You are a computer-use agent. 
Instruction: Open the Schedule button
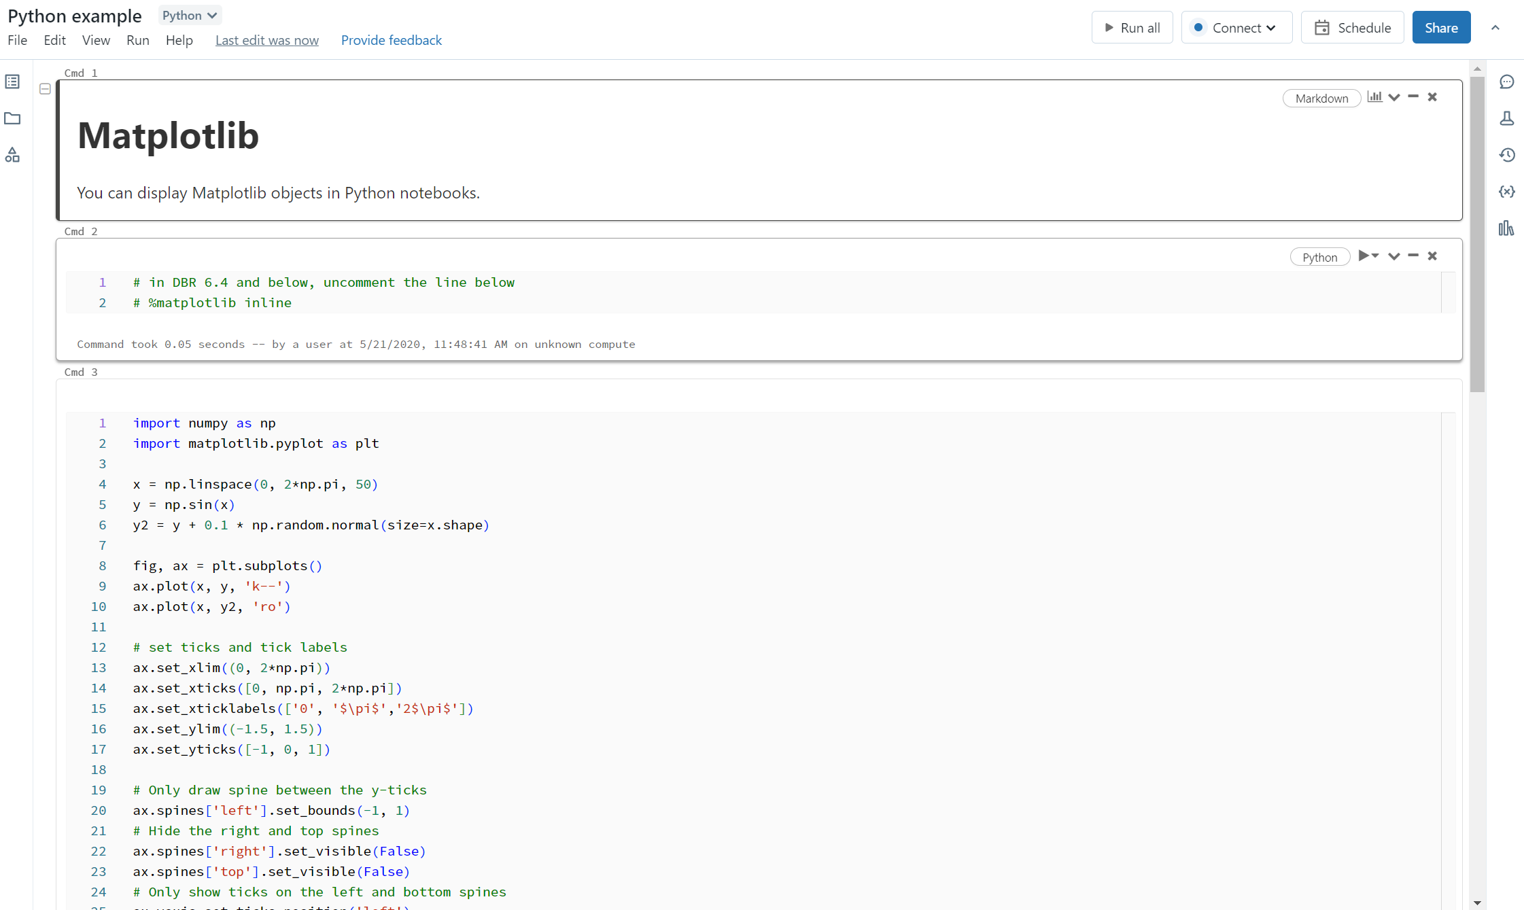(x=1352, y=28)
